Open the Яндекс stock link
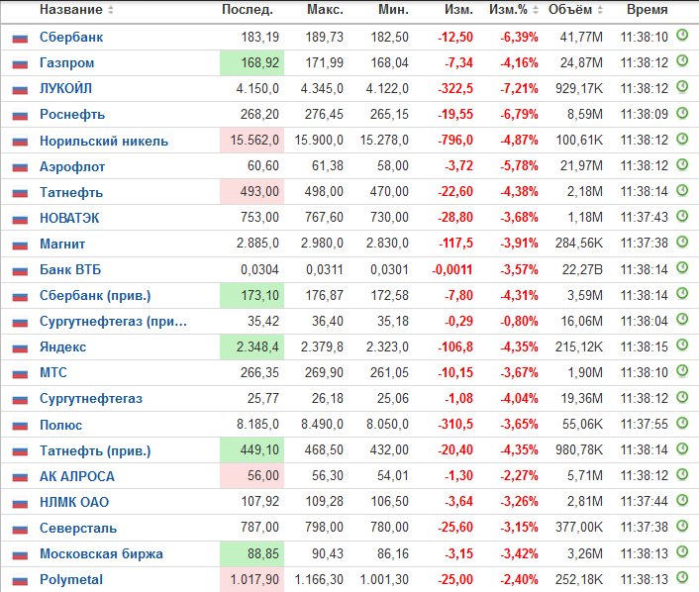Screen dimensions: 699x592 (62, 347)
